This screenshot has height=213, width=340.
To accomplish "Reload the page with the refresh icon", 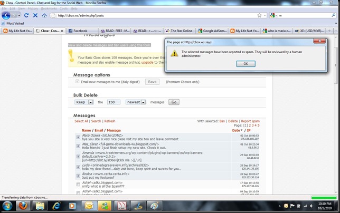I will (x=26, y=15).
